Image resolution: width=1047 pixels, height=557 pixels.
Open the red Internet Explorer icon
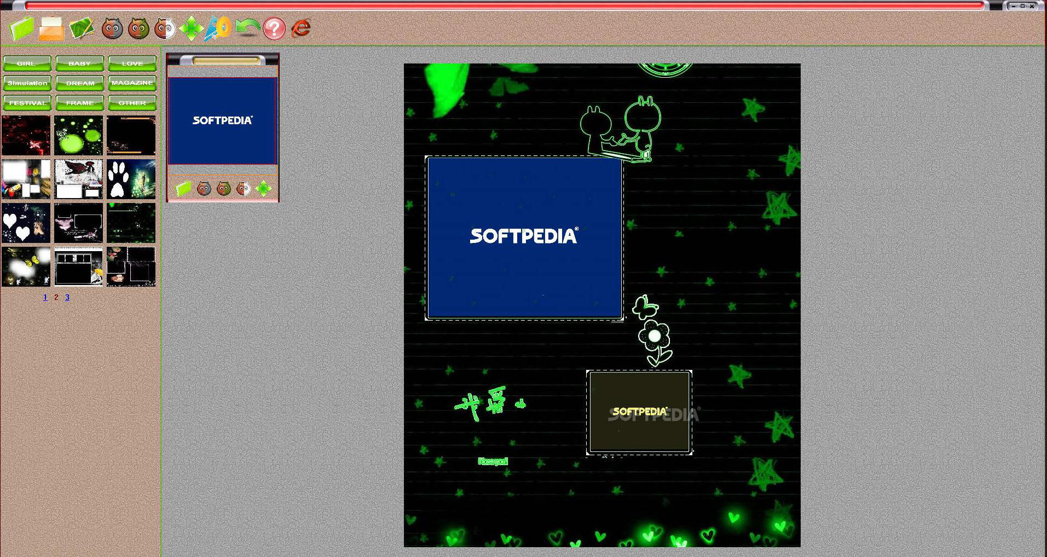click(x=301, y=28)
